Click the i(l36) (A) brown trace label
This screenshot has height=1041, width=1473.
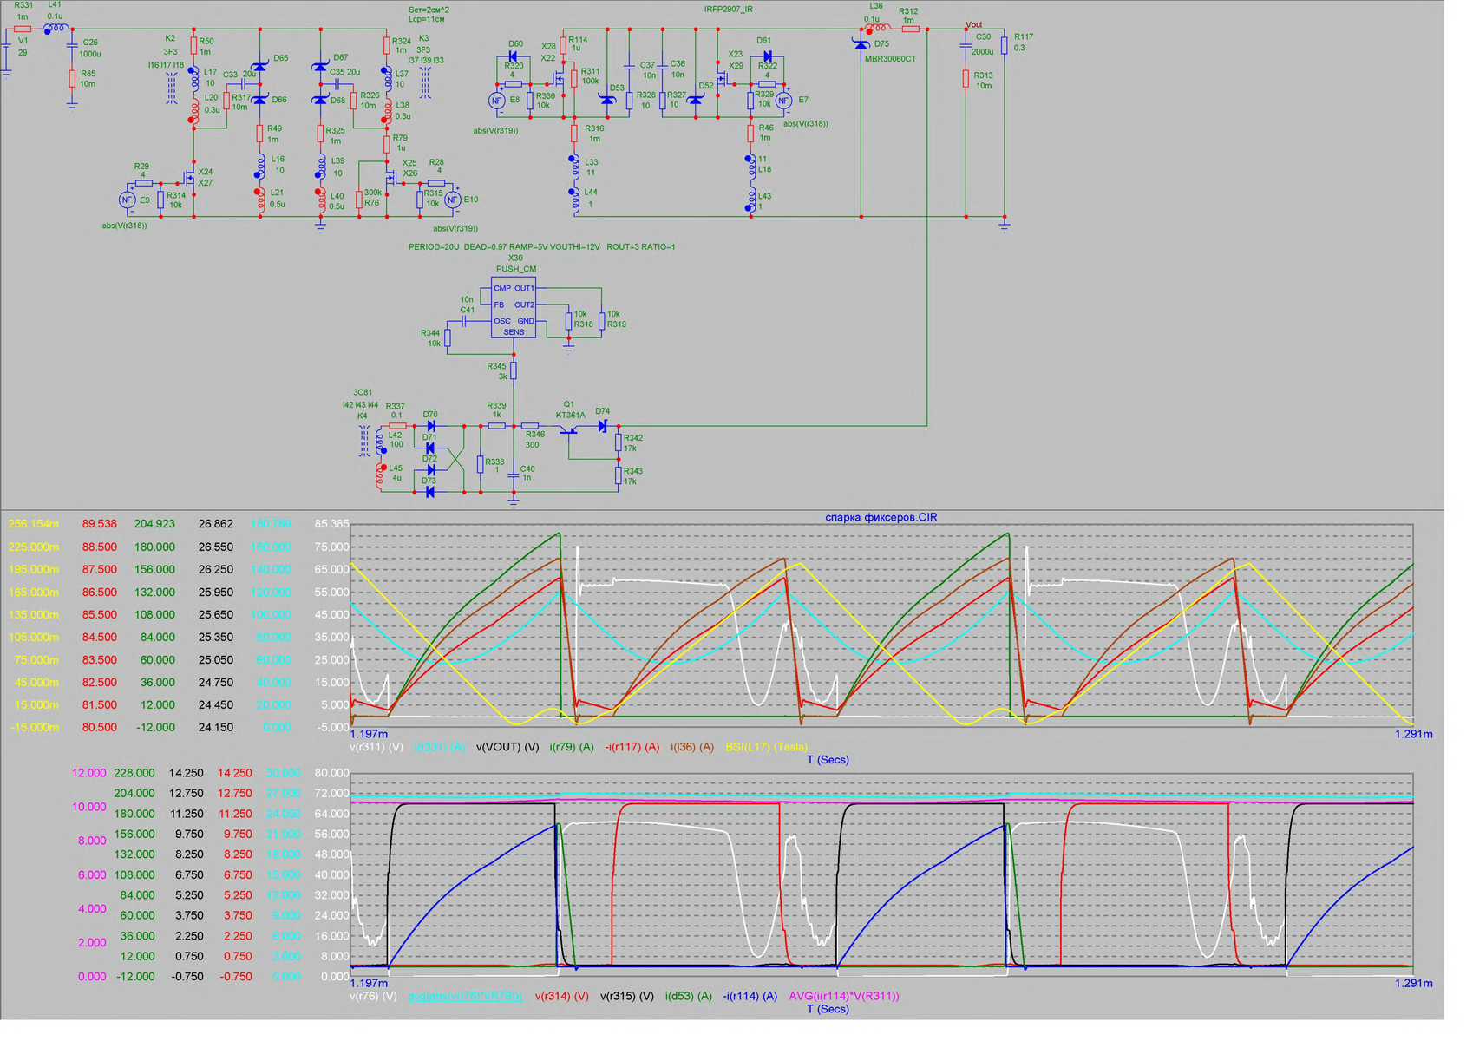pyautogui.click(x=692, y=746)
